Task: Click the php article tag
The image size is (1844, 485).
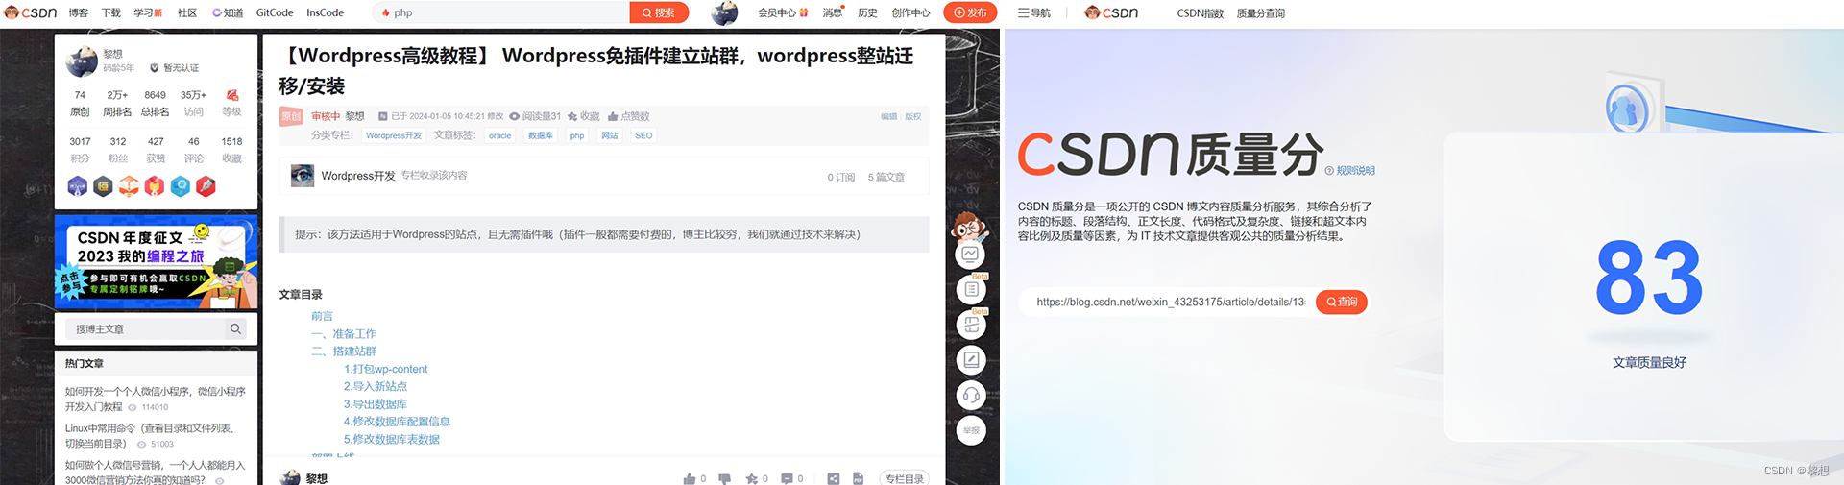Action: pos(577,135)
